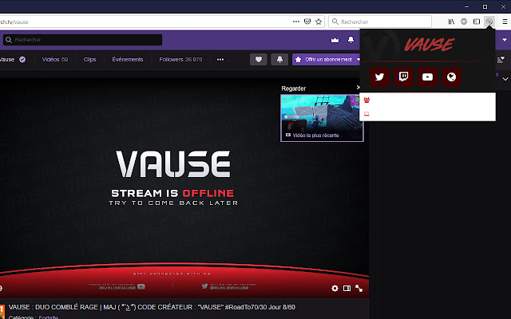511x319 pixels.
Task: Switch the player to fullscreen
Action: tap(358, 288)
